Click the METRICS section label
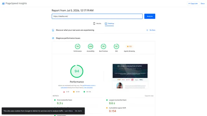 coord(56,96)
